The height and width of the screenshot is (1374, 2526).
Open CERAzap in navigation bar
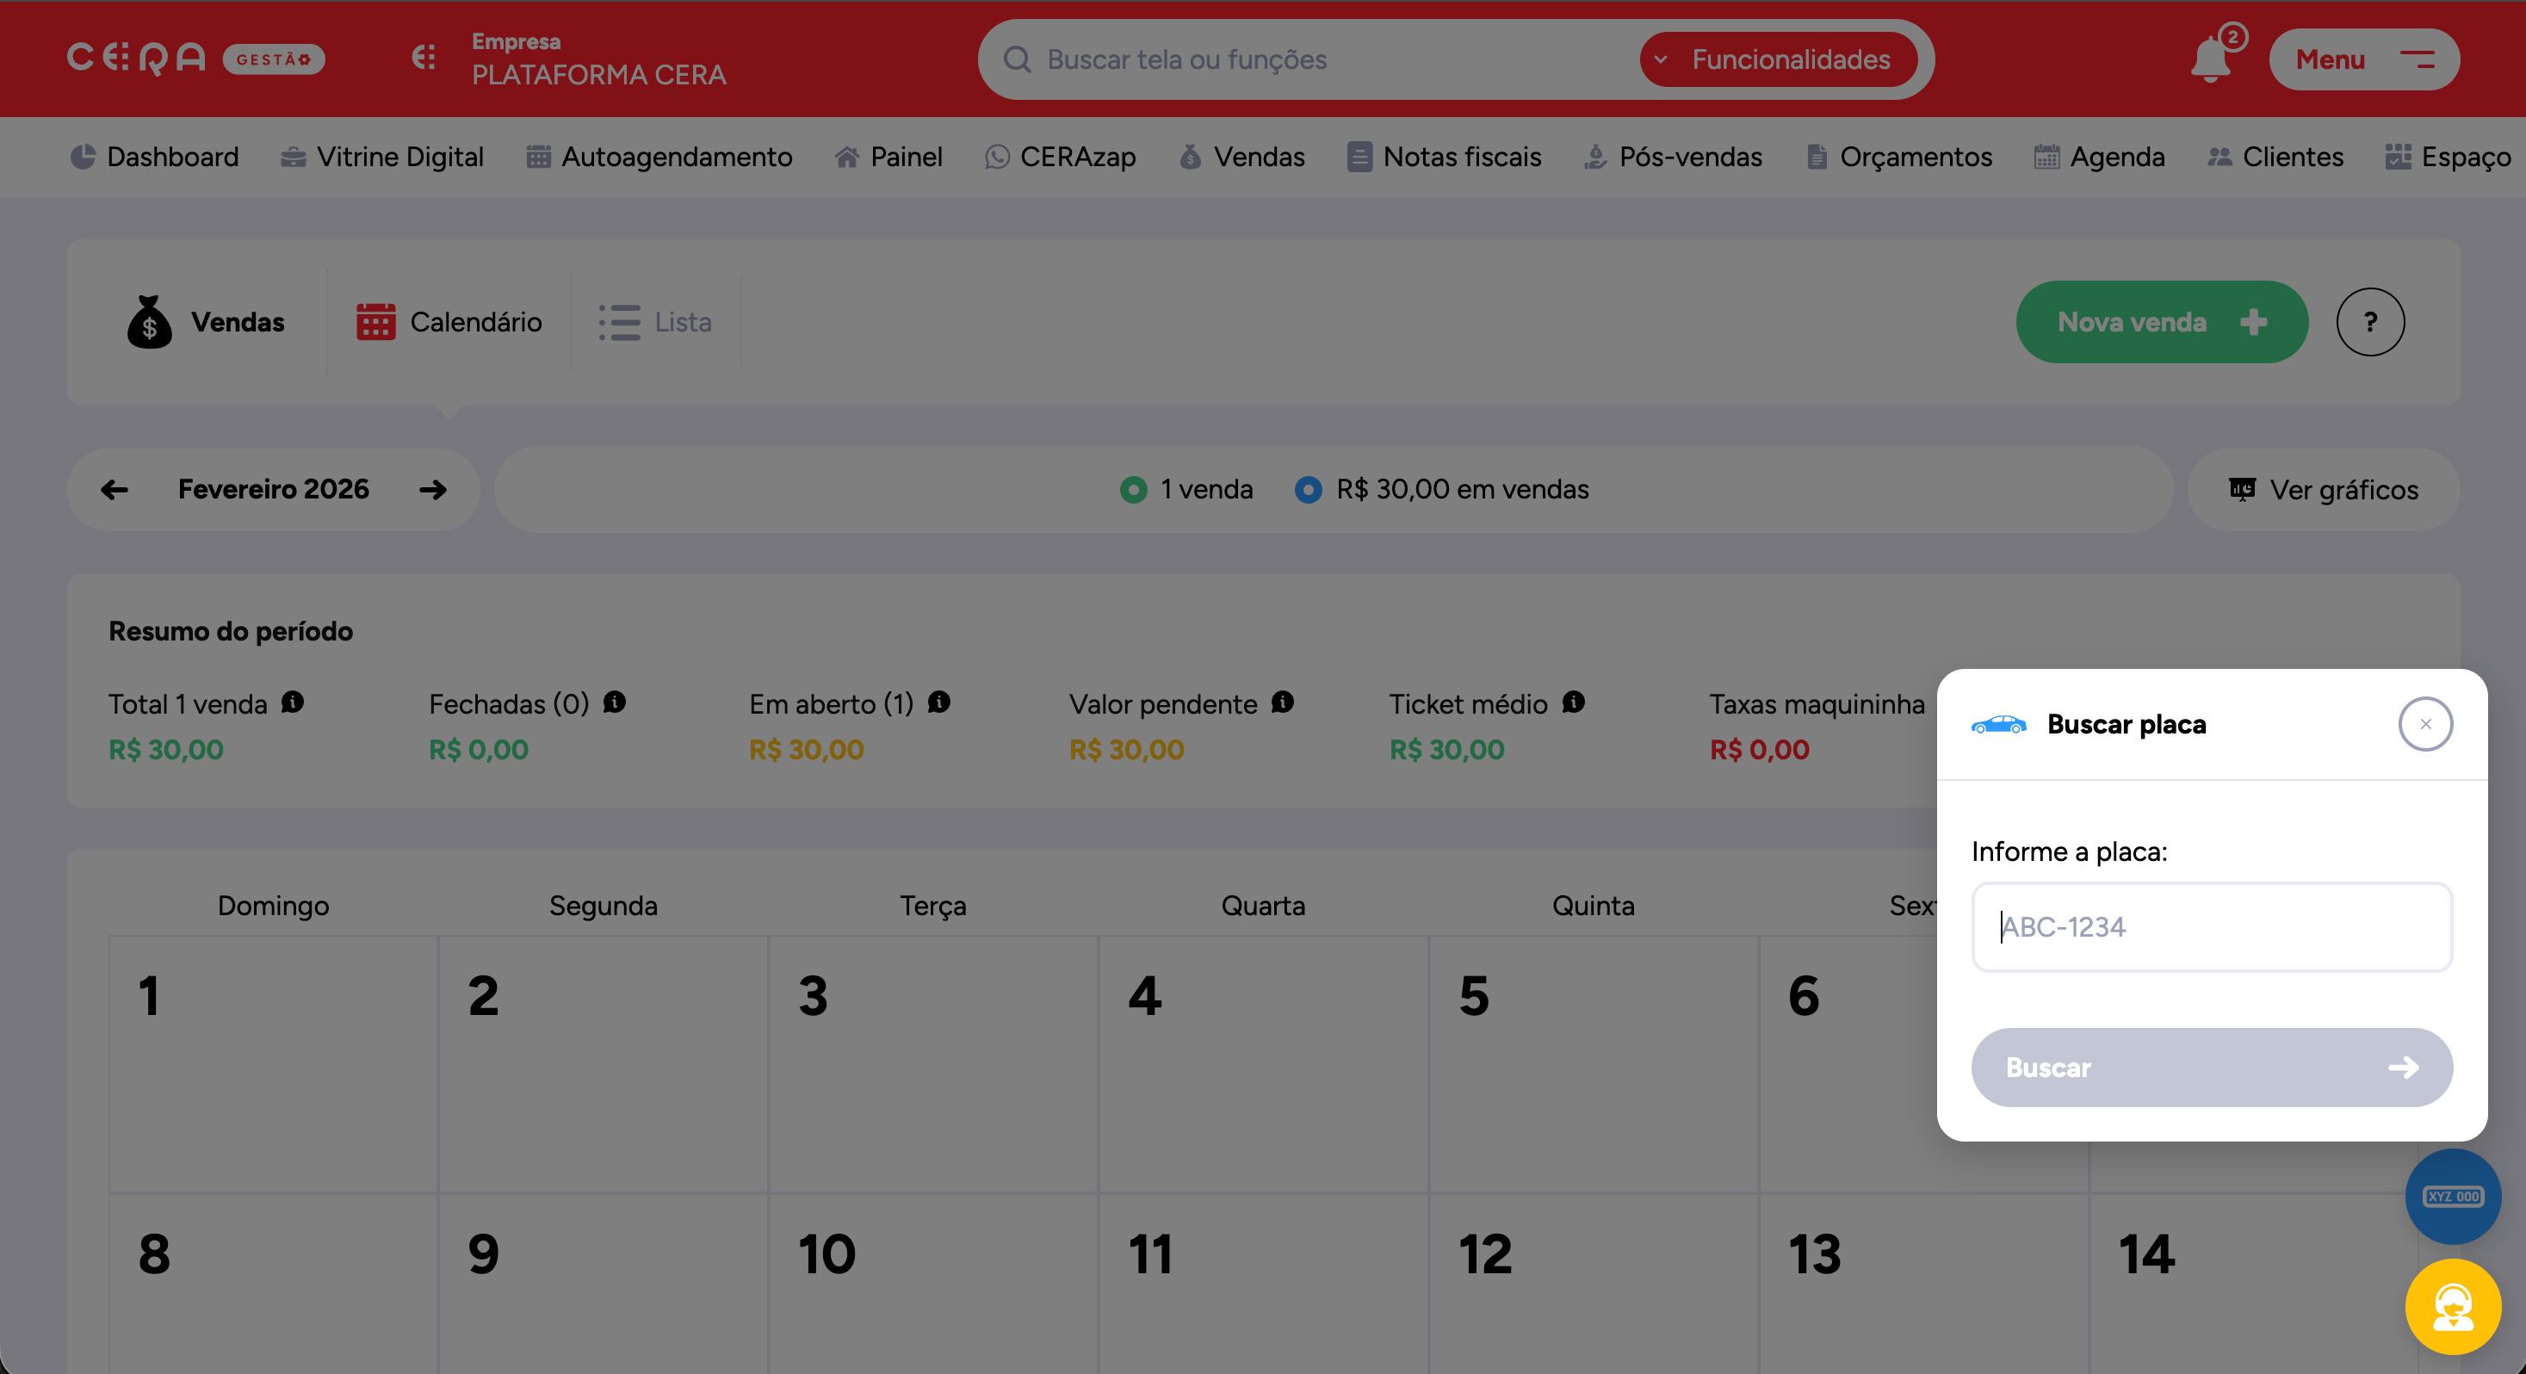coord(1060,157)
